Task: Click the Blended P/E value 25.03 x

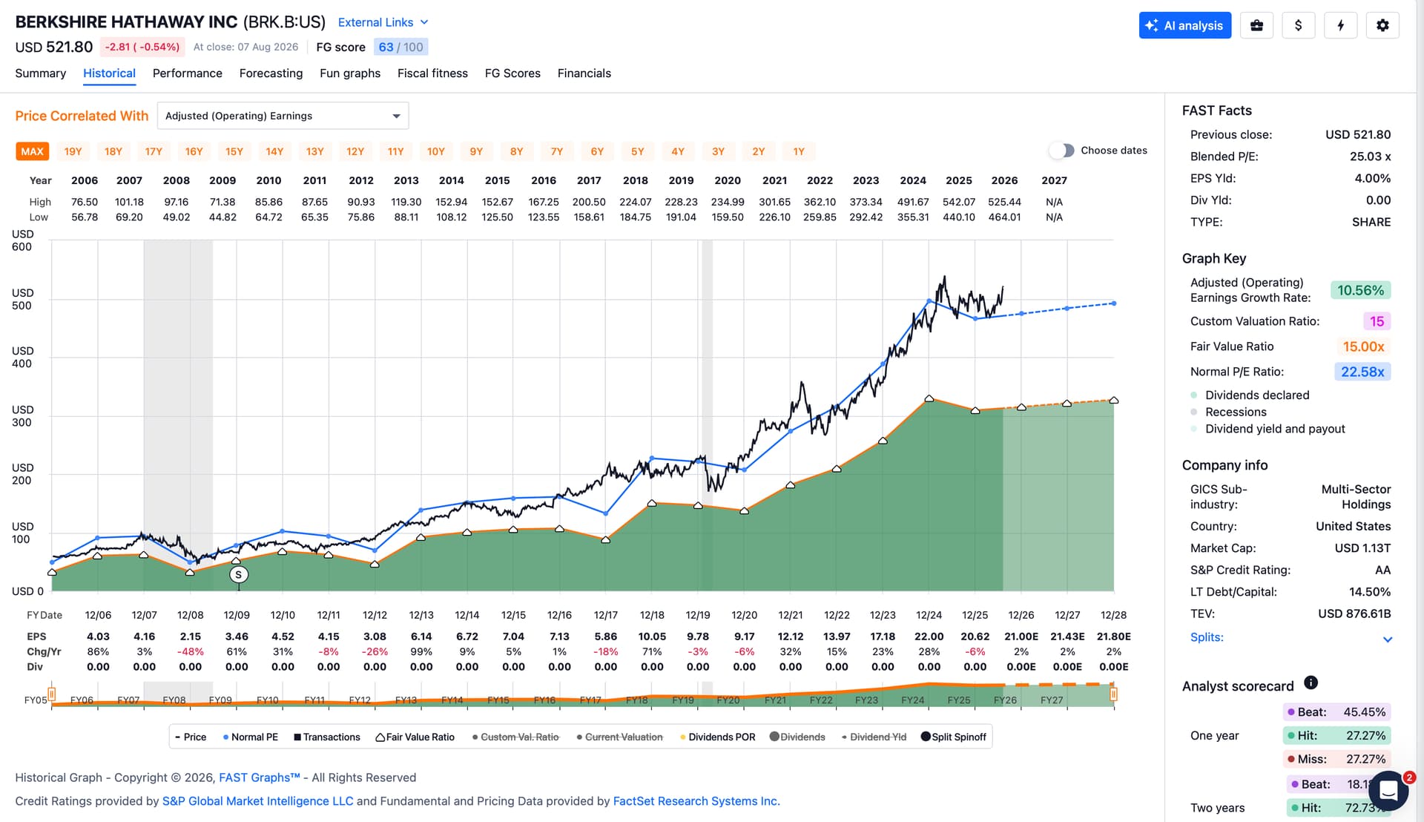Action: point(1370,157)
